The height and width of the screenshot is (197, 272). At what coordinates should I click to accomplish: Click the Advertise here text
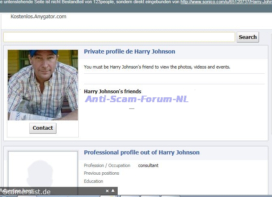(17, 191)
